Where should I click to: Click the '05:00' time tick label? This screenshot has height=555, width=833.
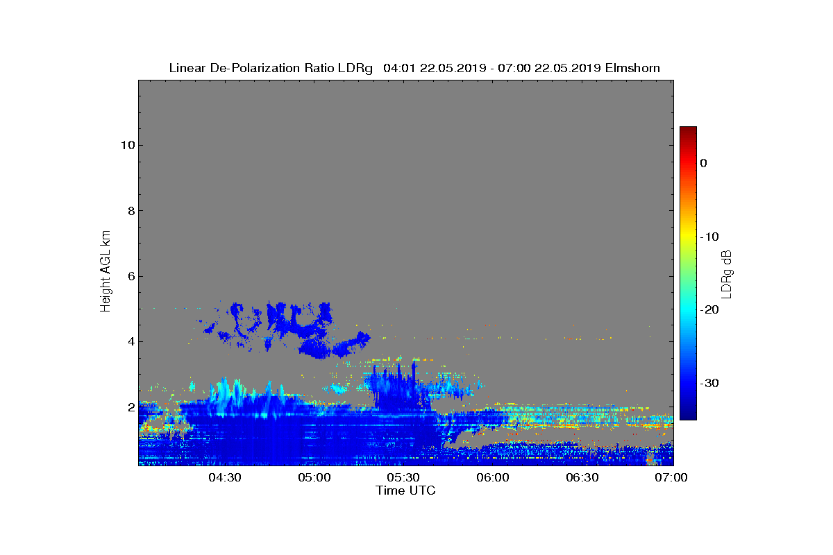(314, 478)
